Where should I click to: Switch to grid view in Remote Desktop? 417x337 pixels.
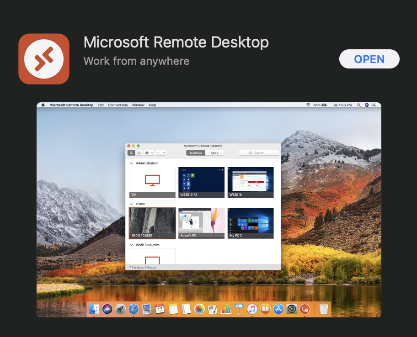pos(131,153)
